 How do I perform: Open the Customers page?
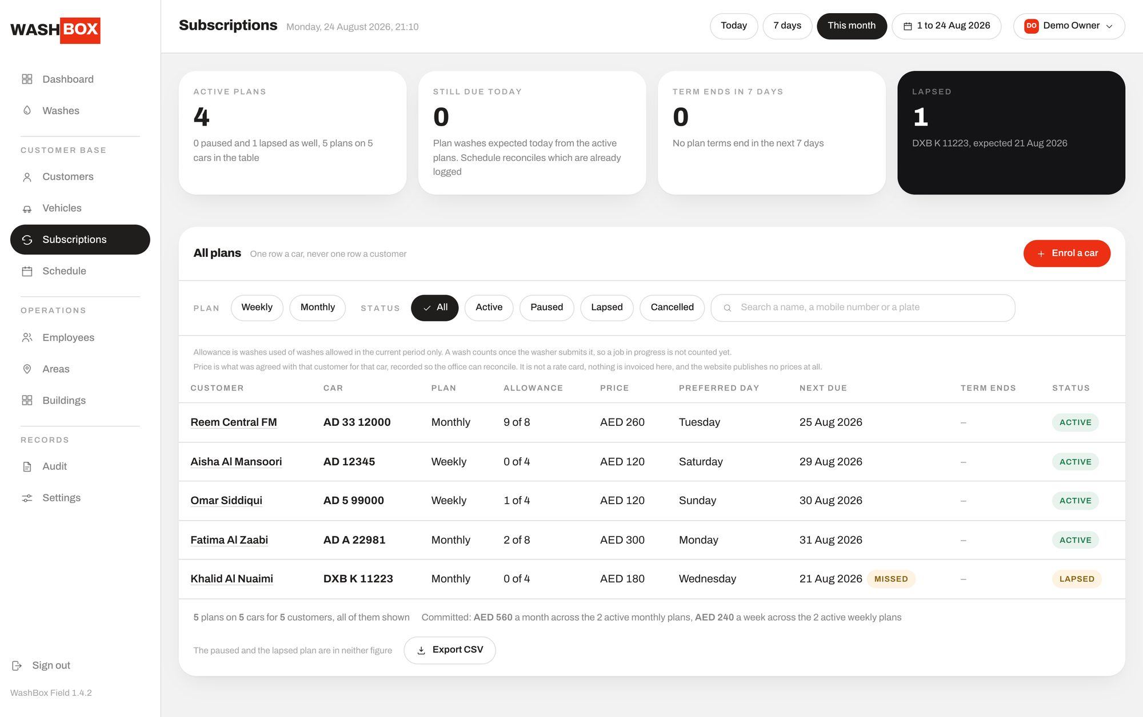click(80, 177)
